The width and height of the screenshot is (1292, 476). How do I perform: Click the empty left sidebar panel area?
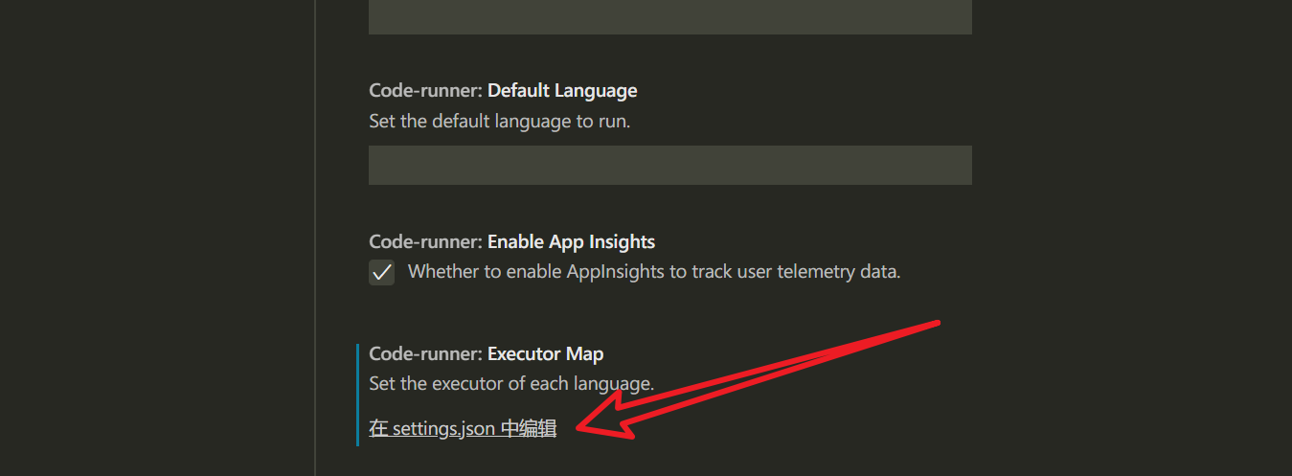(x=156, y=238)
